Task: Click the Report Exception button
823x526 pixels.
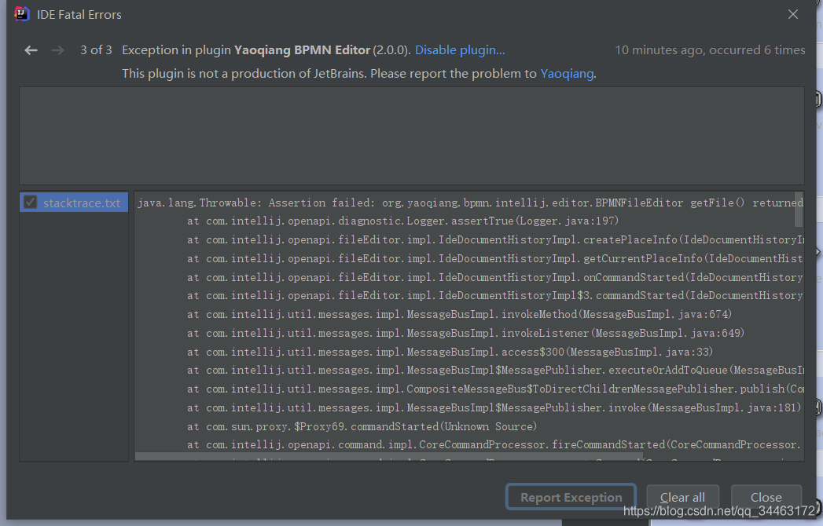Action: [x=571, y=497]
